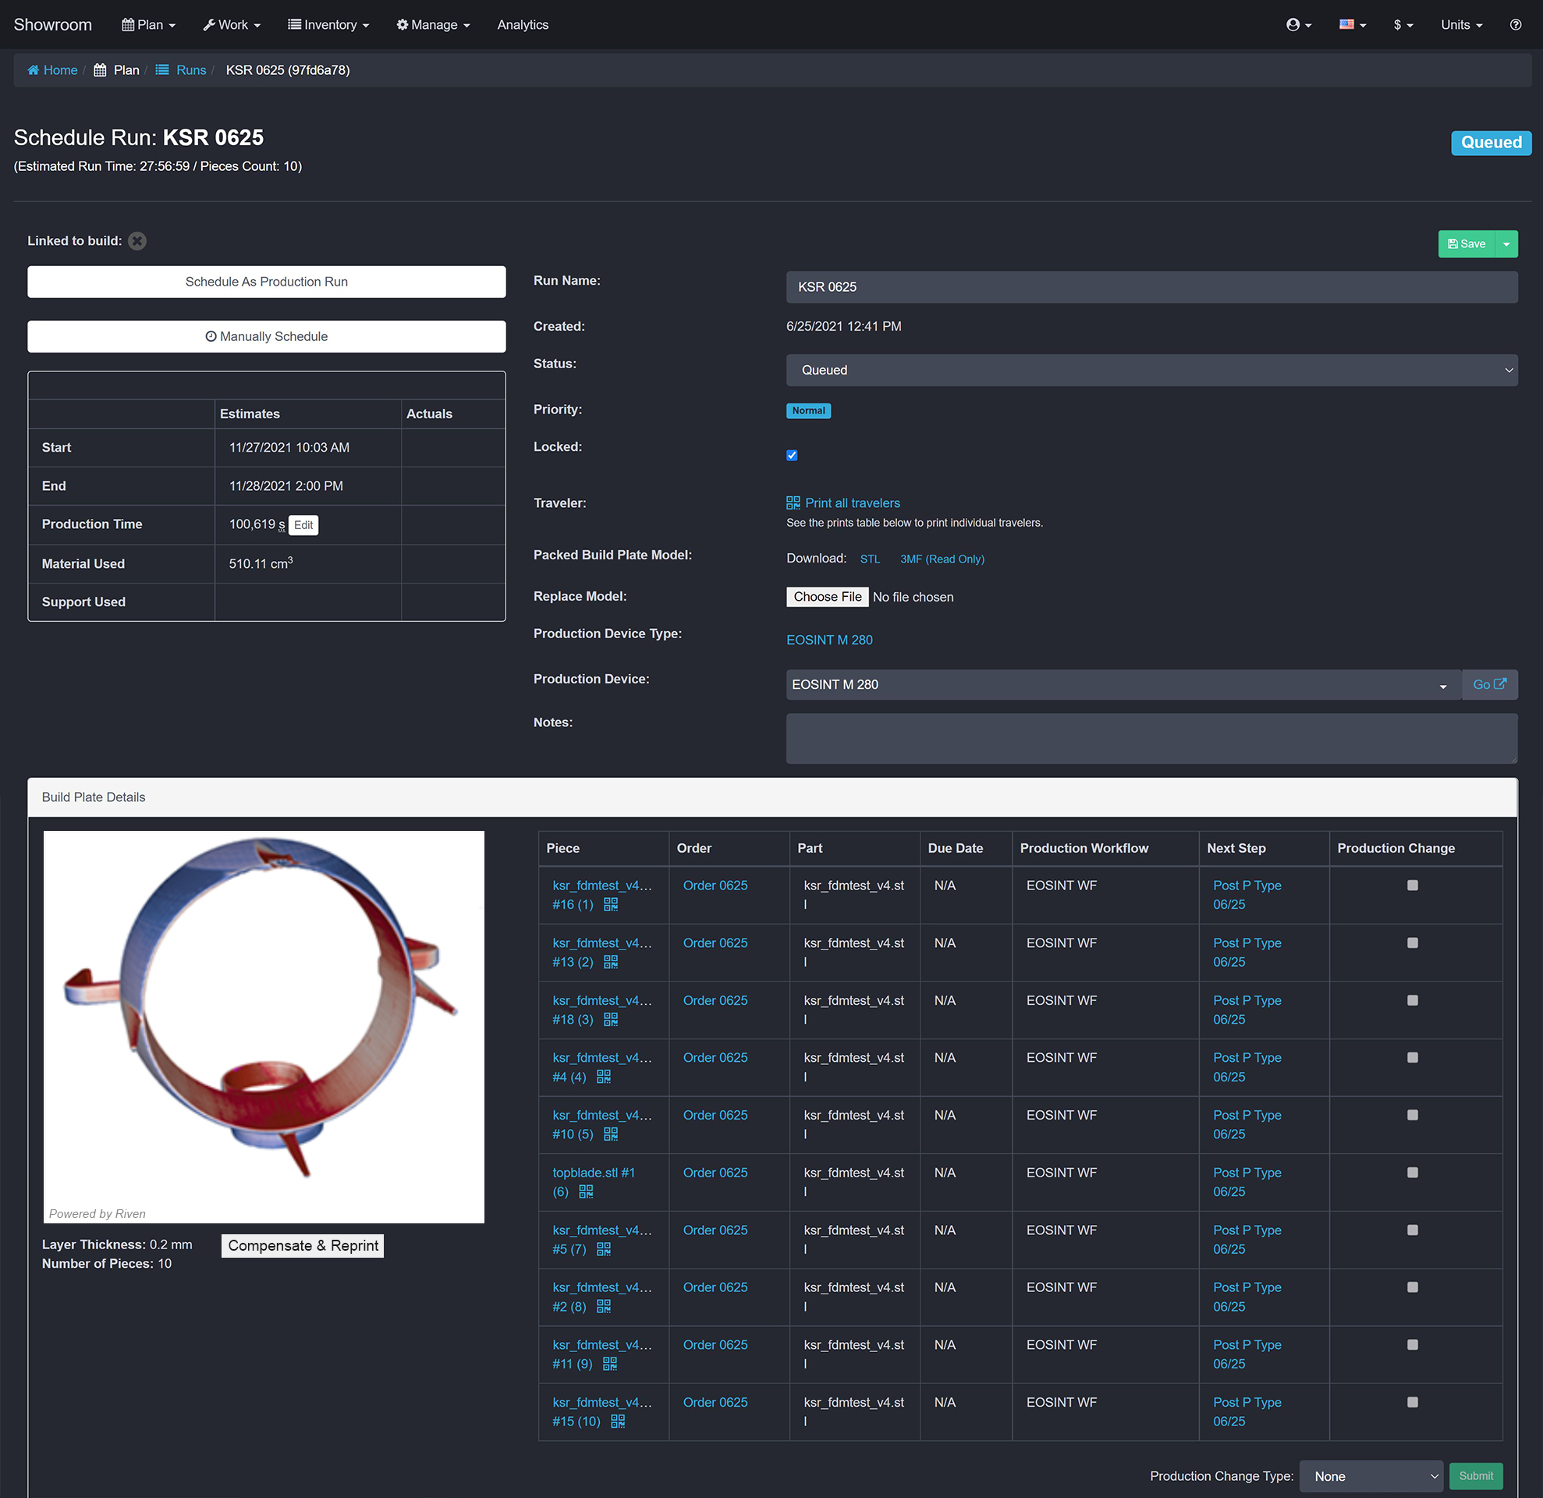Open the currency $ dropdown
Viewport: 1543px width, 1498px height.
tap(1403, 24)
